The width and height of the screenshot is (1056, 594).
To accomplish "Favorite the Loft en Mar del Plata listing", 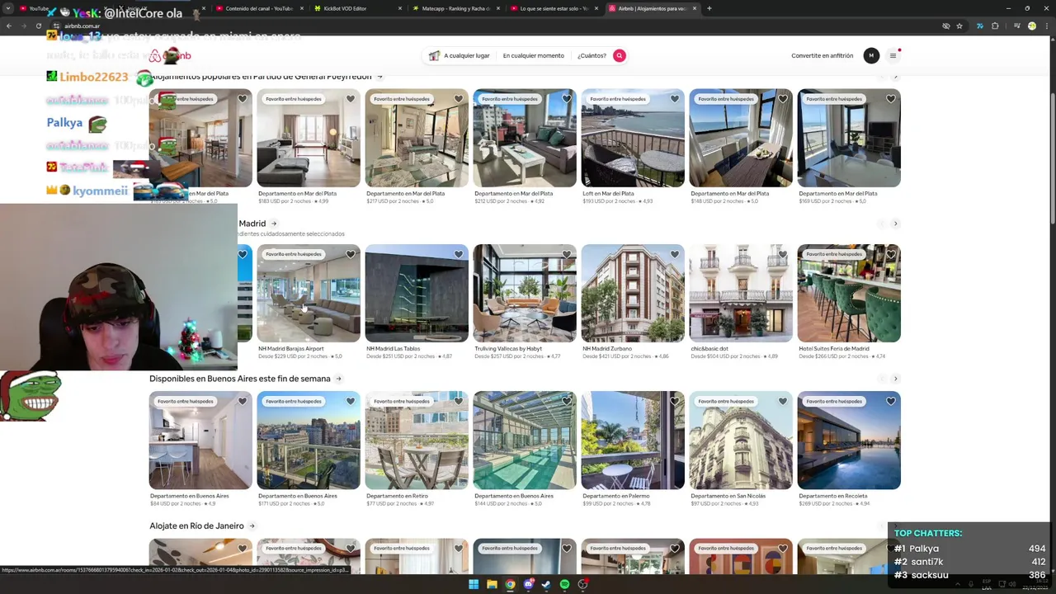I will coord(675,99).
